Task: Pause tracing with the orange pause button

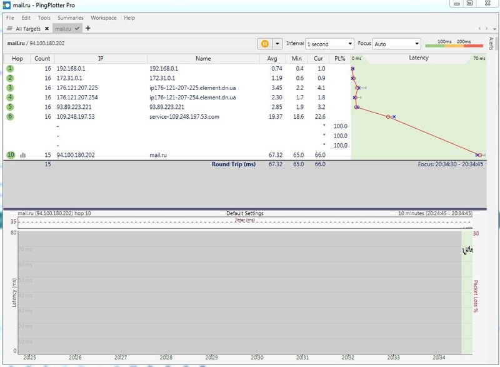Action: click(x=264, y=44)
